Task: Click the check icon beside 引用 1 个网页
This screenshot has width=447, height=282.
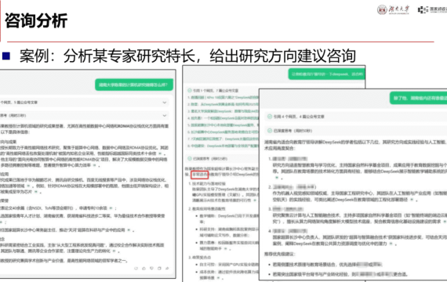Action: 189,91
